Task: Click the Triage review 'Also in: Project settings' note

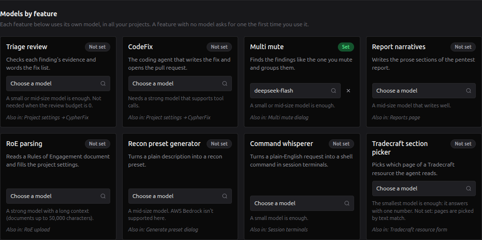Action: pos(47,117)
